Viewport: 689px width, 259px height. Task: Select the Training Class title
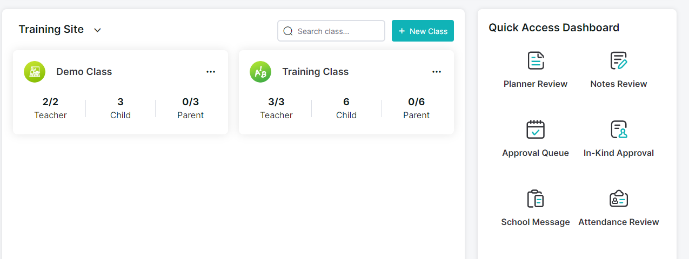tap(316, 72)
